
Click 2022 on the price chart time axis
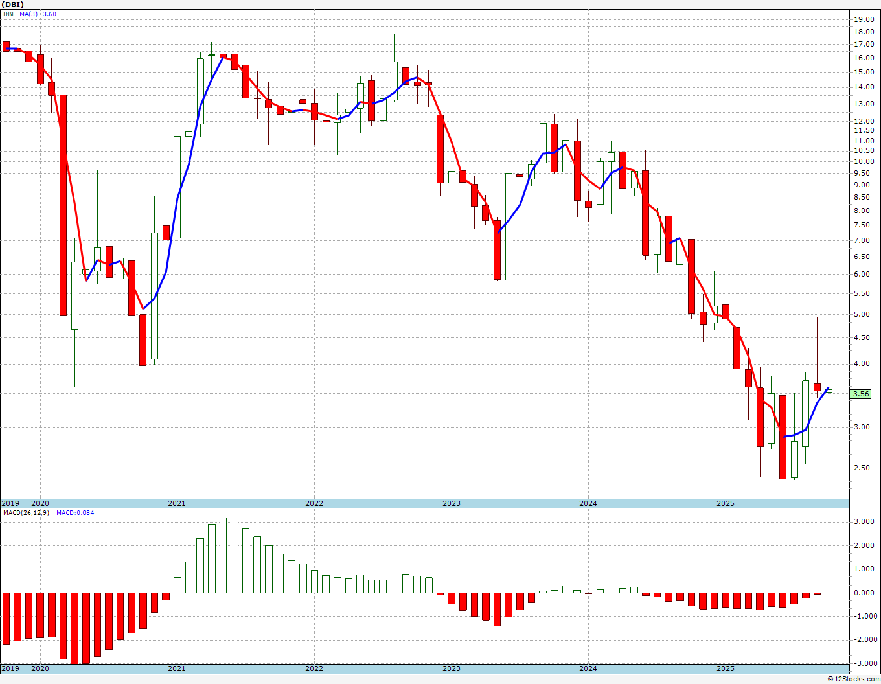(314, 503)
